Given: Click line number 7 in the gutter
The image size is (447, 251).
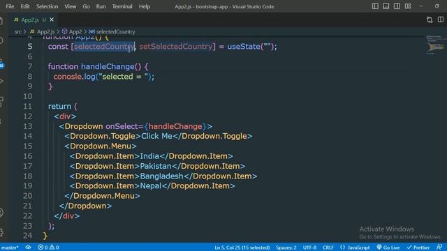Looking at the screenshot, I should pyautogui.click(x=30, y=66).
